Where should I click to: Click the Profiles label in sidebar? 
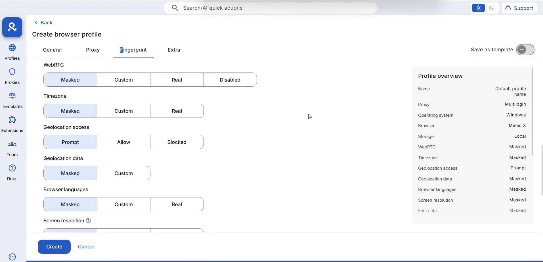[x=12, y=58]
